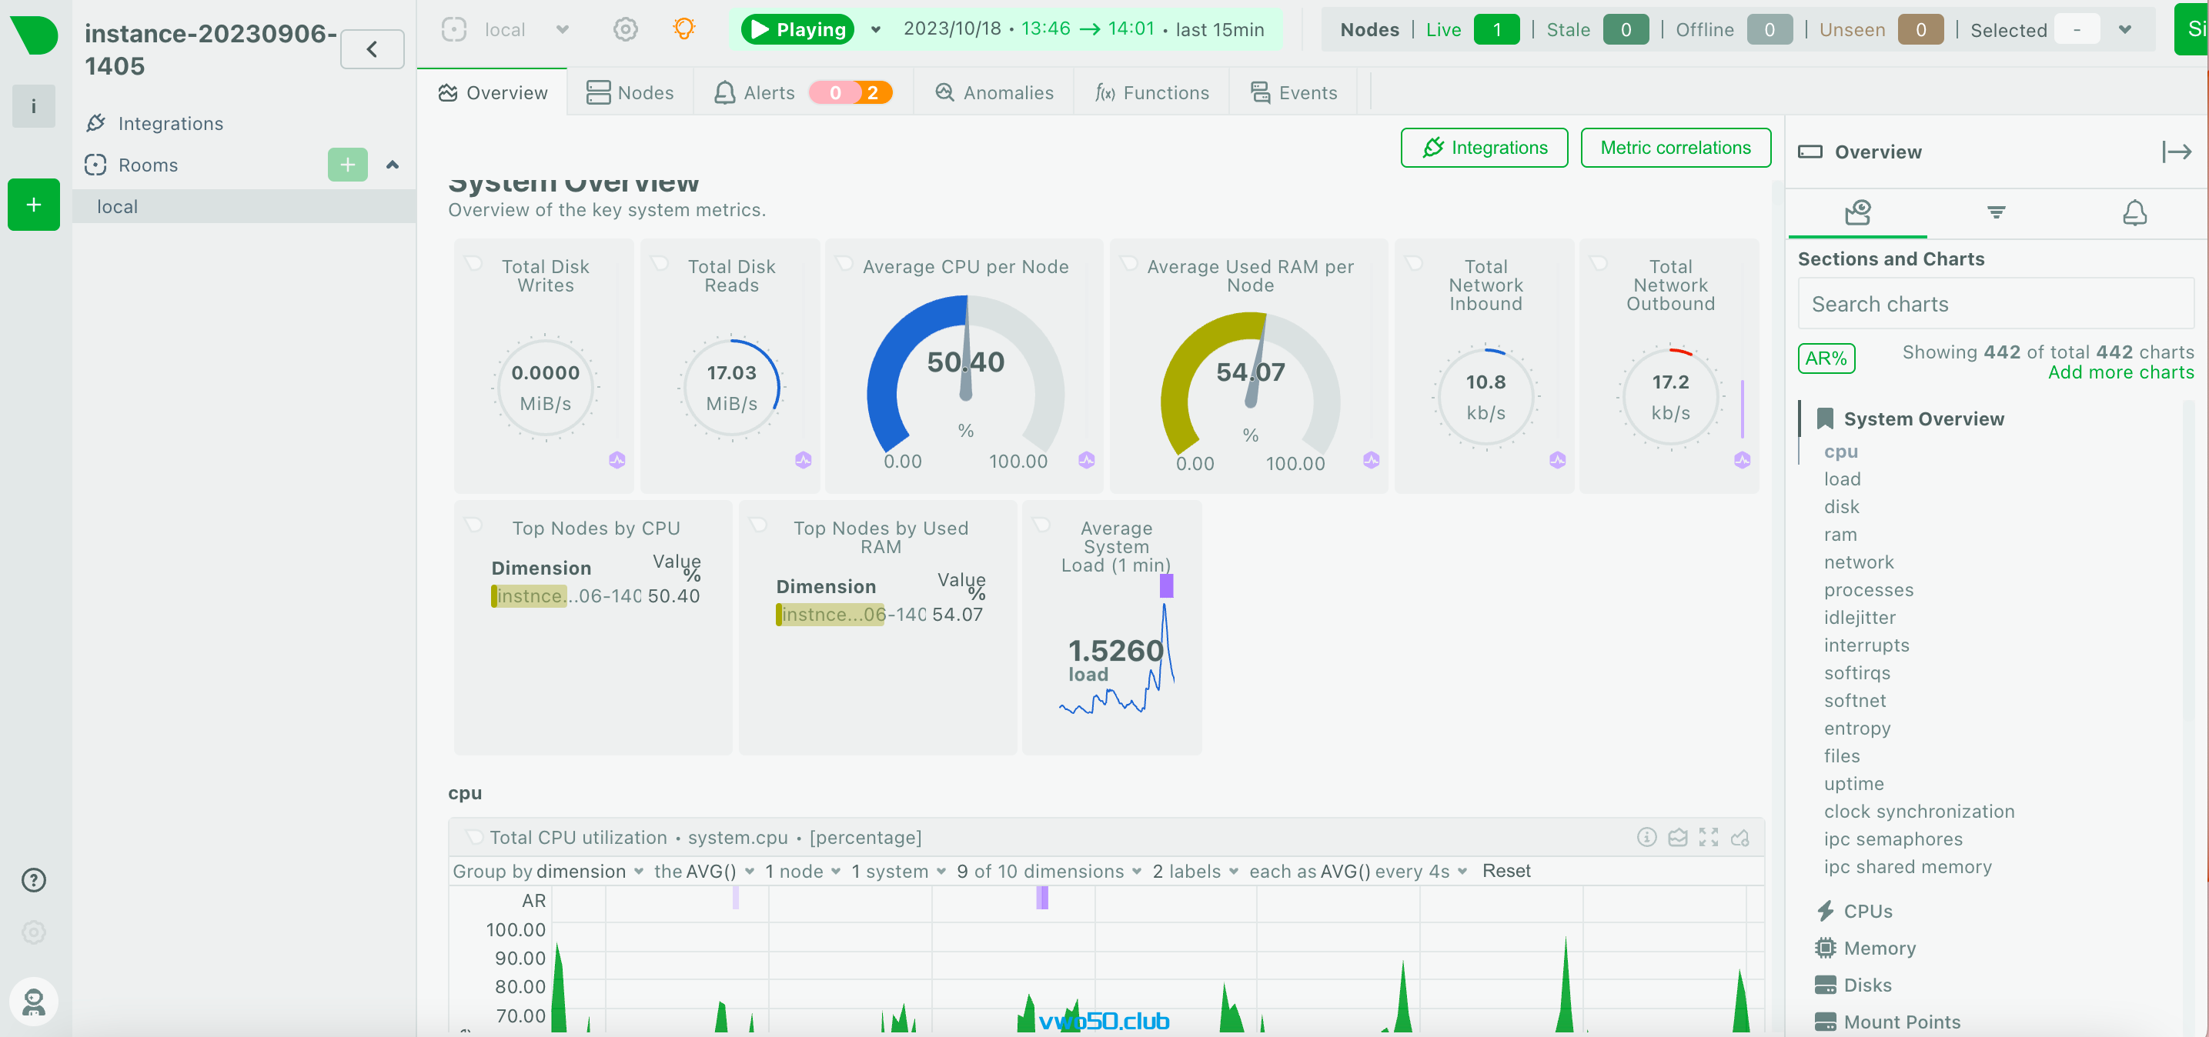Expand the Selected nodes dropdown arrow
Viewport: 2209px width, 1037px height.
click(2124, 29)
